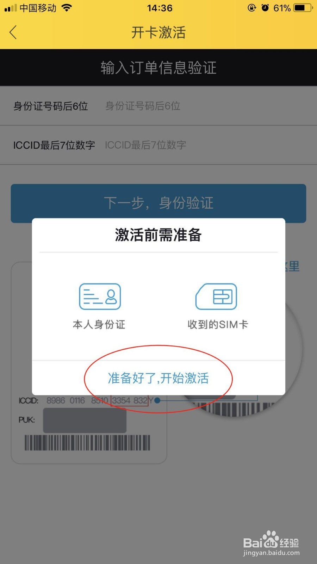Viewport: 317px width, 564px height.
Task: Tap the cellular signal bars icon
Action: 11,8
